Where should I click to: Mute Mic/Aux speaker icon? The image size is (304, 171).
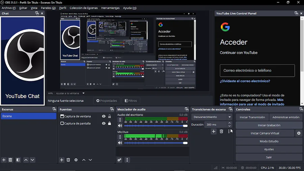click(x=120, y=143)
